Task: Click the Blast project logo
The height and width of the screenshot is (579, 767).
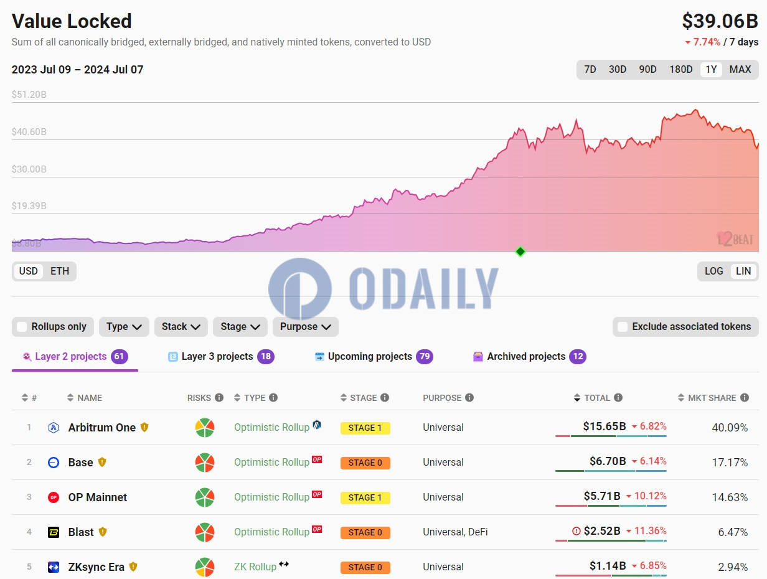Action: click(54, 532)
